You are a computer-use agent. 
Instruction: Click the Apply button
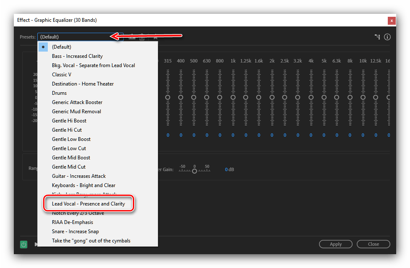[x=336, y=244]
